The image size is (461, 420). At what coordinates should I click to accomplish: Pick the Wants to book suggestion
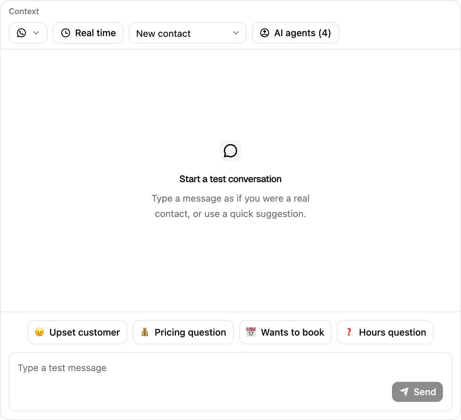click(x=285, y=332)
